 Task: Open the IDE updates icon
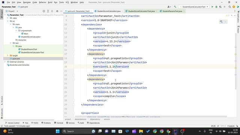pos(234,7)
